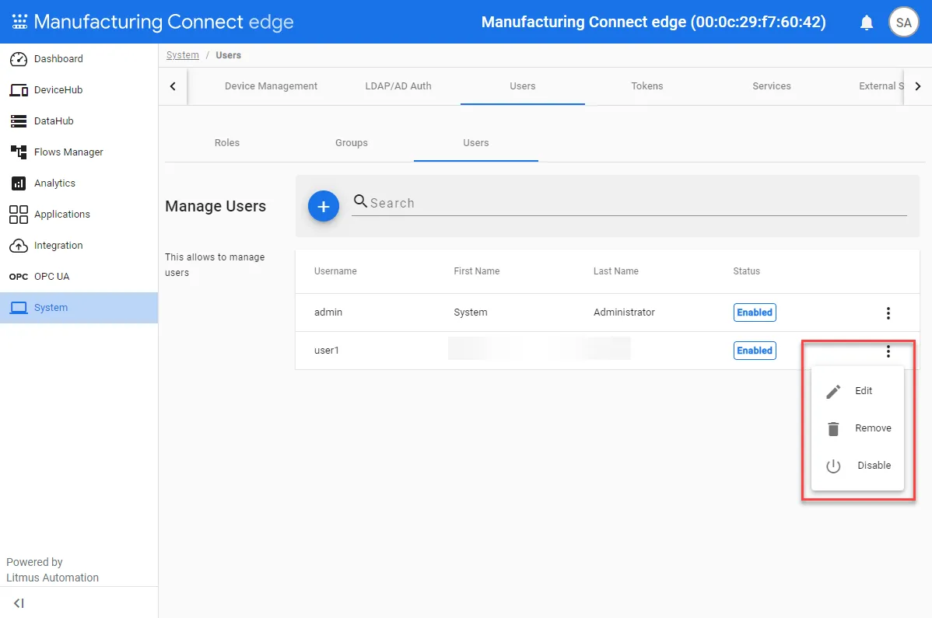Viewport: 932px width, 618px height.
Task: Click the Flows Manager icon
Action: tap(19, 152)
